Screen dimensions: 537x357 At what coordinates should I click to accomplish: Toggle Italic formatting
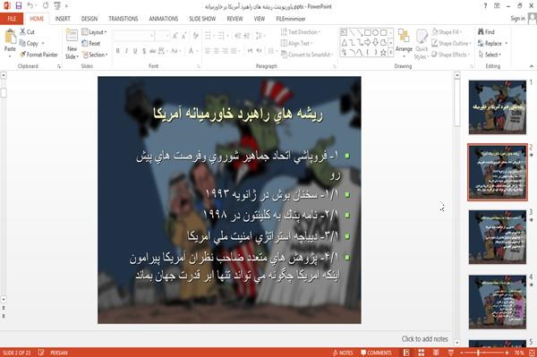[x=126, y=51]
